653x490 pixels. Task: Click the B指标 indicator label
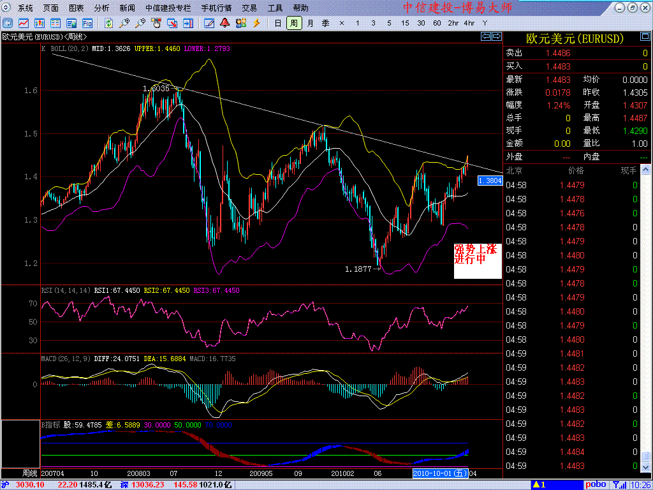click(x=50, y=425)
